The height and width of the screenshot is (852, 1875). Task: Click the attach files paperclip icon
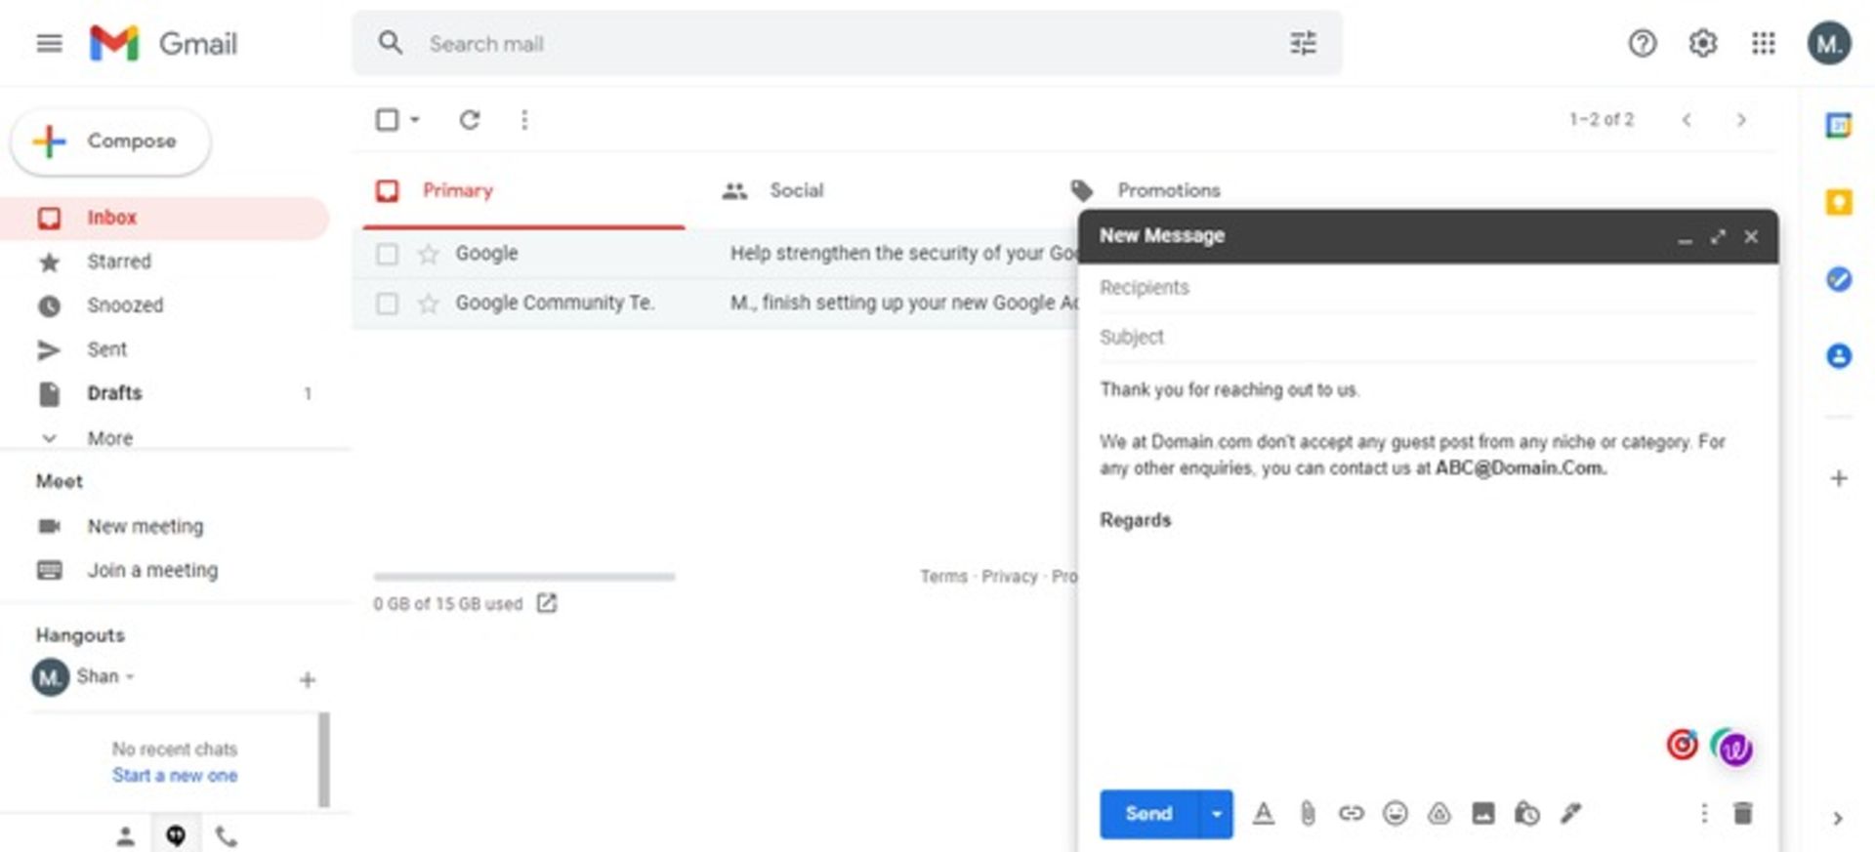[x=1307, y=813]
